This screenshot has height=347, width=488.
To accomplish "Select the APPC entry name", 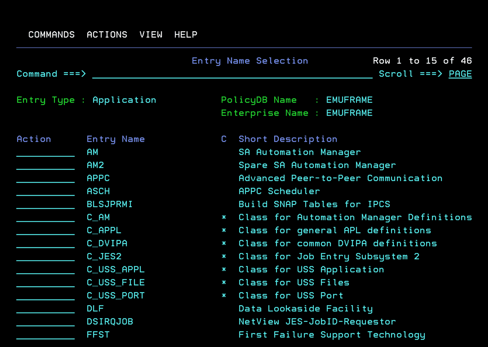I will [98, 178].
